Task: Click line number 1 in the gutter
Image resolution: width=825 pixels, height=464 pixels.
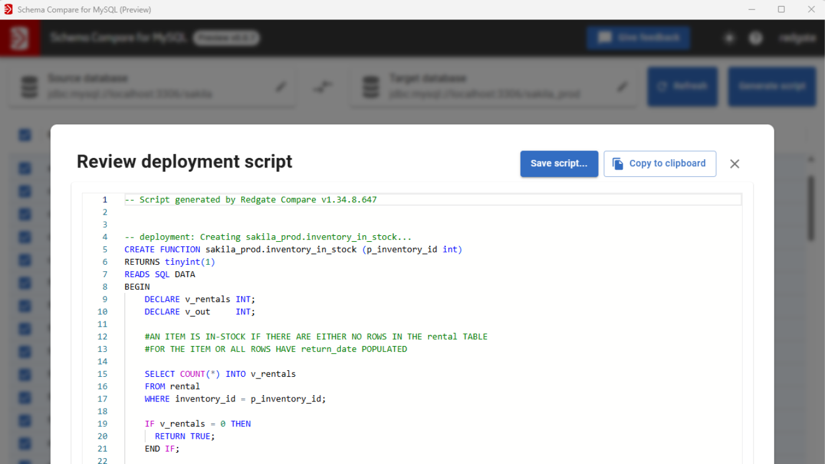Action: tap(105, 200)
